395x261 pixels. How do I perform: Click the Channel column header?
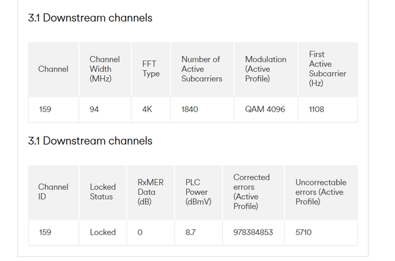pyautogui.click(x=53, y=69)
